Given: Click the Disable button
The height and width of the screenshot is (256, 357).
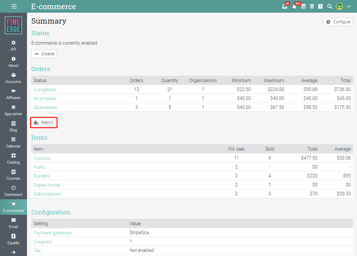Looking at the screenshot, I should click(x=44, y=54).
